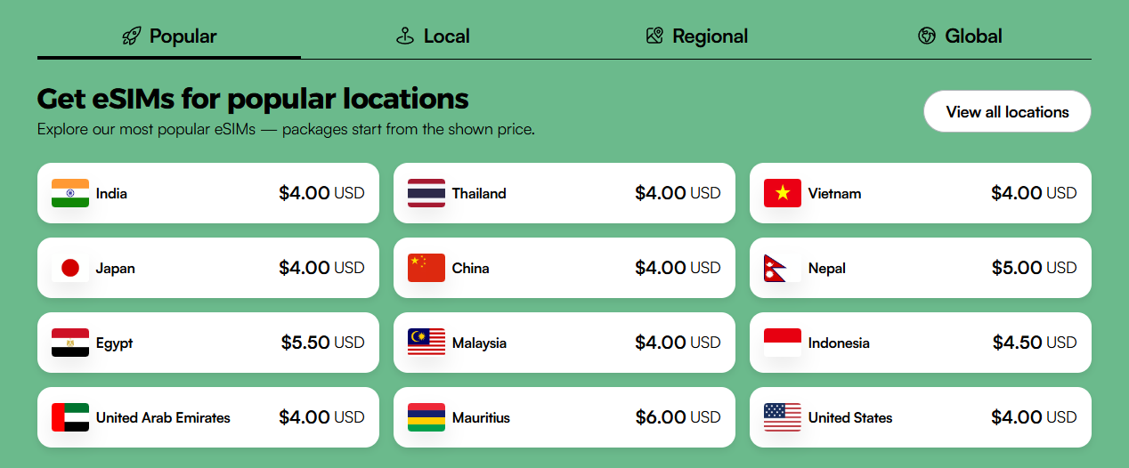Click the rocket icon on Popular tab

pos(132,36)
